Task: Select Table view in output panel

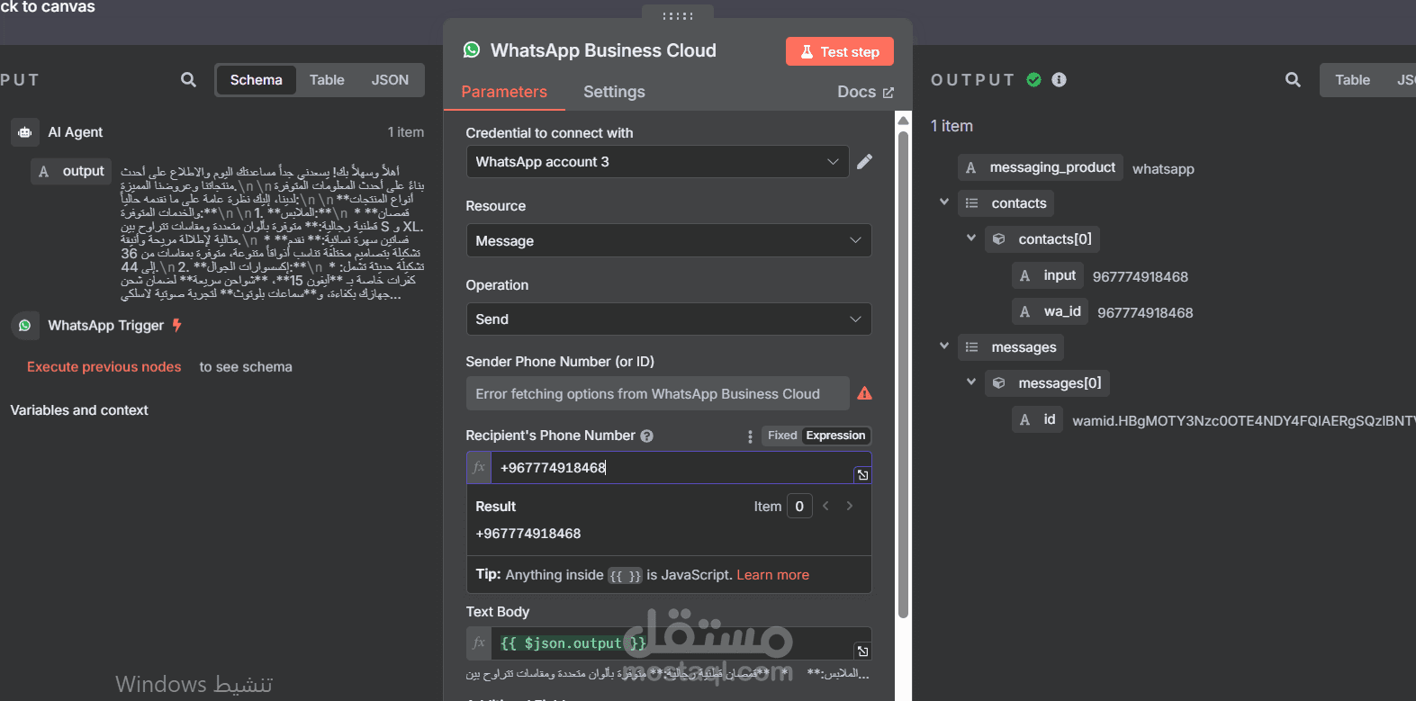Action: point(1352,80)
